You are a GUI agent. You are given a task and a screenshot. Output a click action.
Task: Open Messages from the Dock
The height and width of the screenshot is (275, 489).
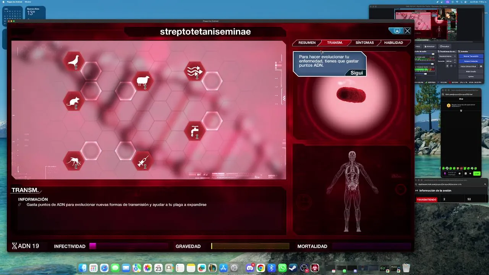tap(115, 268)
